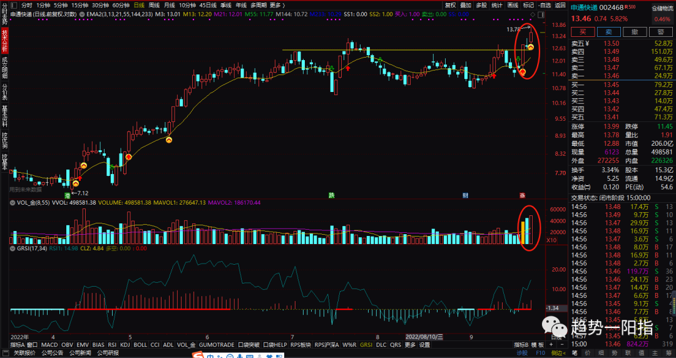
Task: Click the minus zoom-out button
Action: [561, 345]
